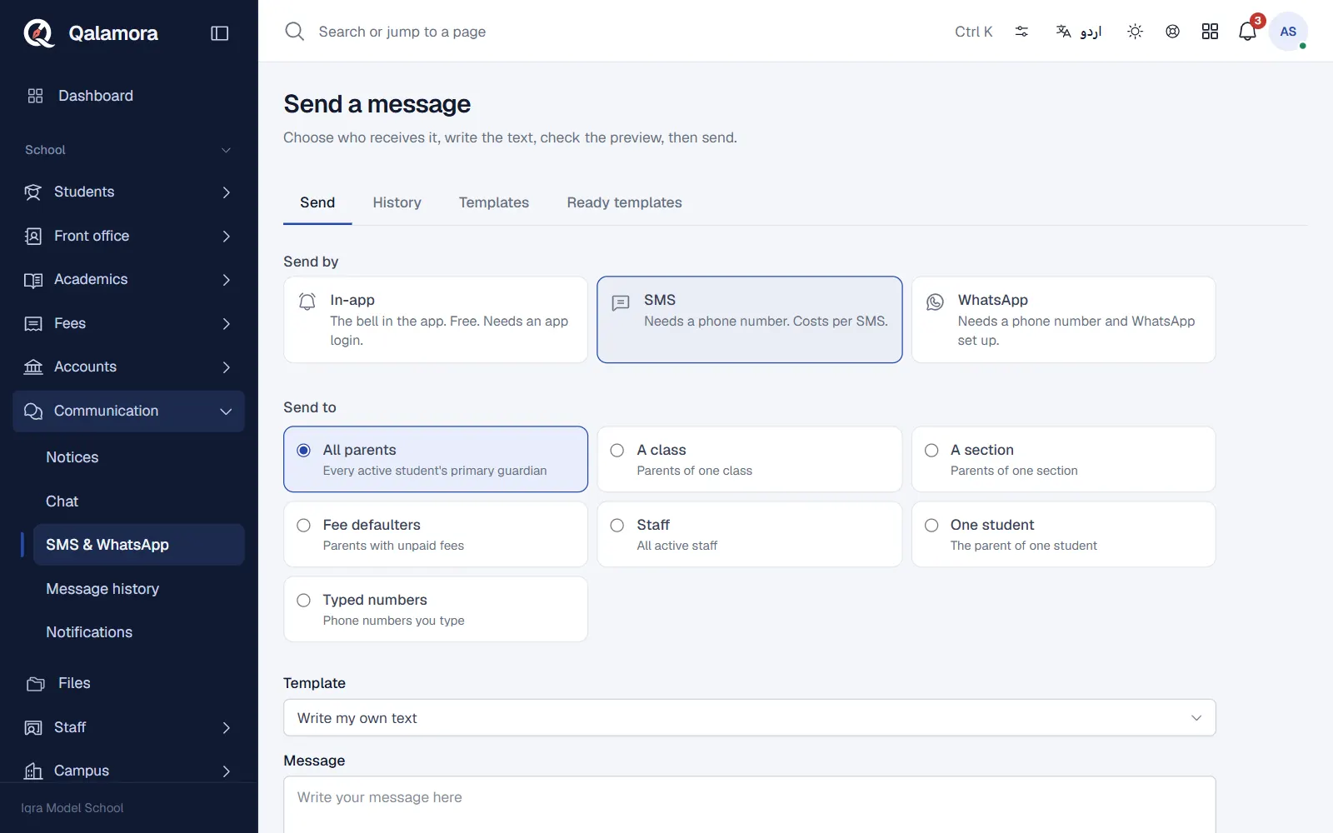1333x833 pixels.
Task: Click the Accounts bank icon
Action: pos(32,367)
